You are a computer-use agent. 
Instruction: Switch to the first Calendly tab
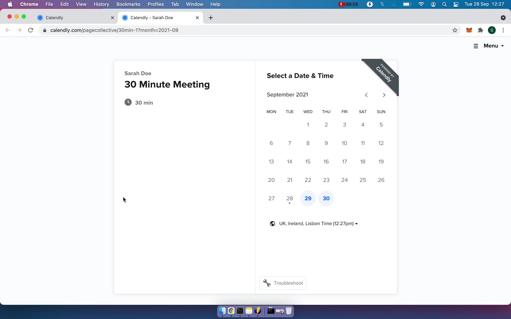[x=54, y=17]
